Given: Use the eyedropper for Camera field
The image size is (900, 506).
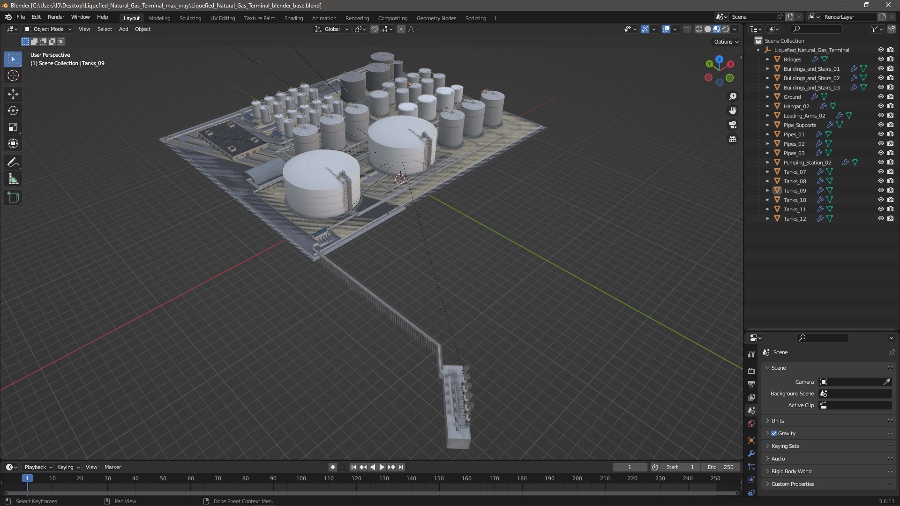Looking at the screenshot, I should click(887, 382).
